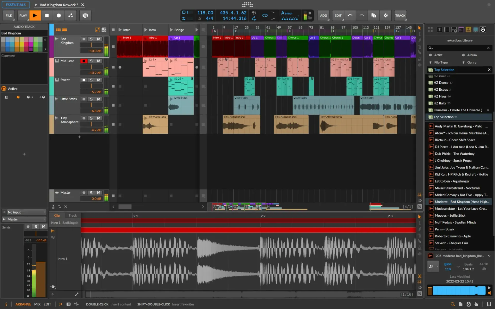This screenshot has height=309, width=495.
Task: Click the browser search input field
Action: [x=459, y=48]
